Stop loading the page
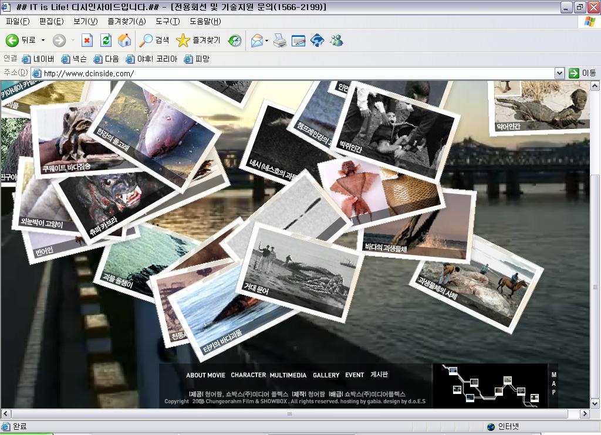This screenshot has width=601, height=435. [x=87, y=40]
